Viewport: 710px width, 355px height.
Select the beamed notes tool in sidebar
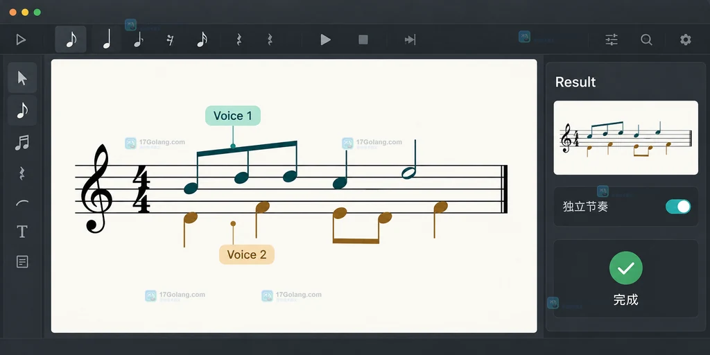pos(21,143)
